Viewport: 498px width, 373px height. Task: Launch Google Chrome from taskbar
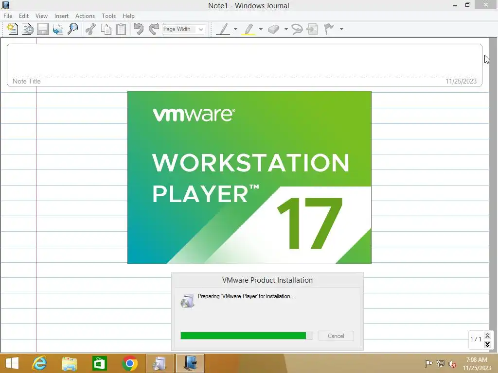(129, 363)
